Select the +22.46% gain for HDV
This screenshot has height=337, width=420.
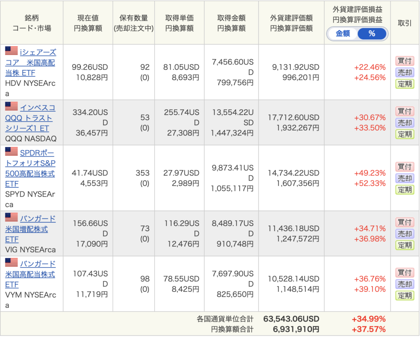[370, 67]
